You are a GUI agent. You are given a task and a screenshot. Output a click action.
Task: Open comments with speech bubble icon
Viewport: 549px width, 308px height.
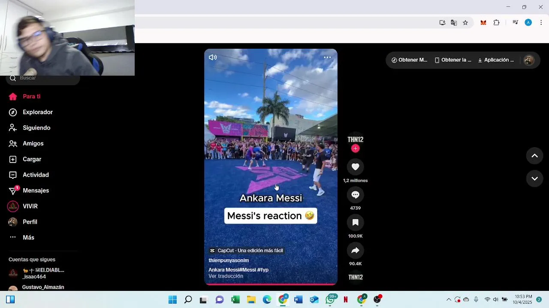coord(355,195)
